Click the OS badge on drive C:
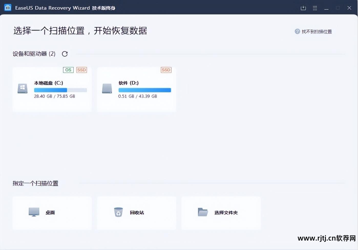Image resolution: width=358 pixels, height=250 pixels. click(x=68, y=70)
